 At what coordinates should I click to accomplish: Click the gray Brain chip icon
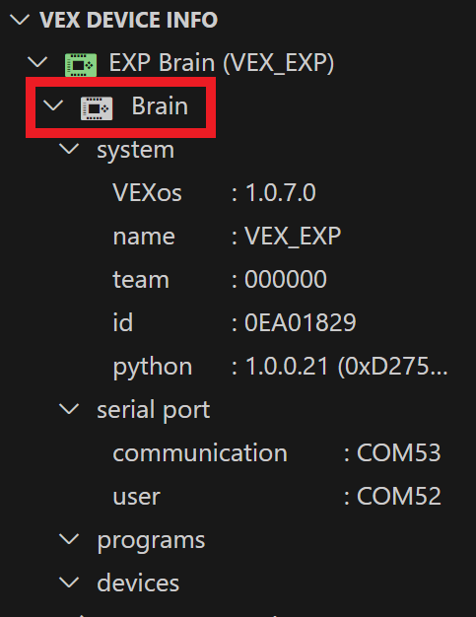97,108
